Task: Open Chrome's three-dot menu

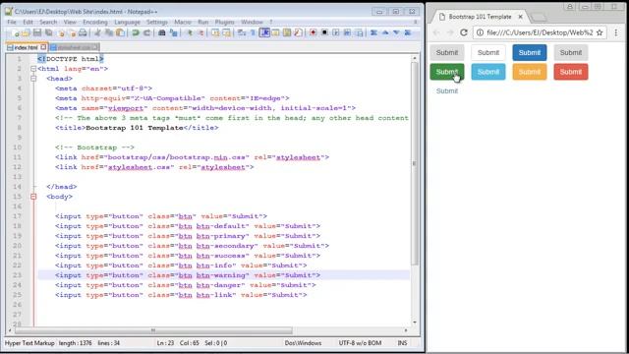Action: (616, 32)
